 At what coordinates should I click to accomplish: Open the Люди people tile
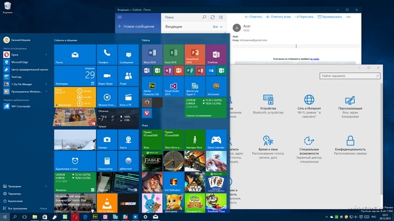129,76
